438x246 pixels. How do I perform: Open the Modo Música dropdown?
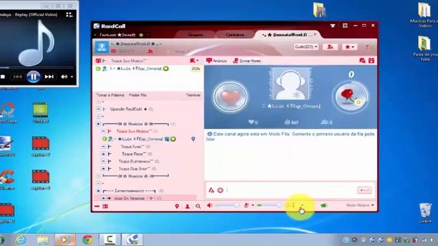(360, 205)
